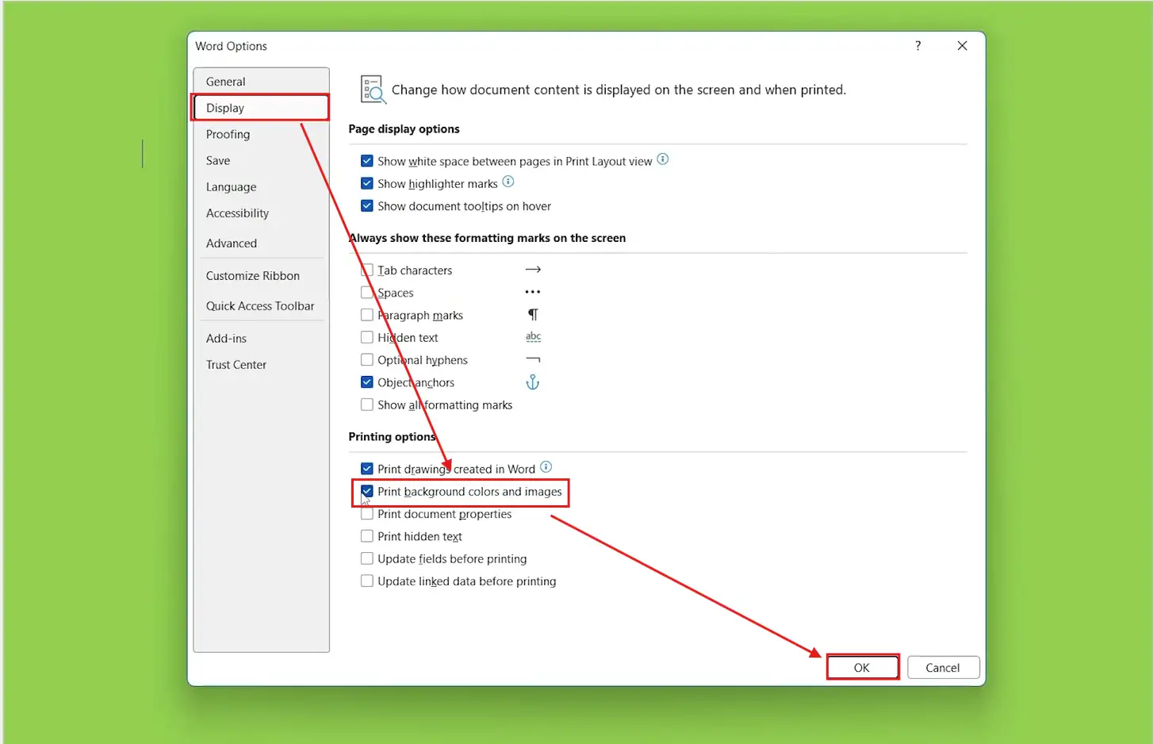1153x744 pixels.
Task: Check the Spaces formatting mark box
Action: pos(367,293)
